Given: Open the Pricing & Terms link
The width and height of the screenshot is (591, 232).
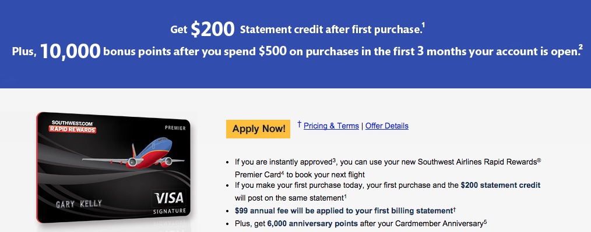Looking at the screenshot, I should point(331,126).
